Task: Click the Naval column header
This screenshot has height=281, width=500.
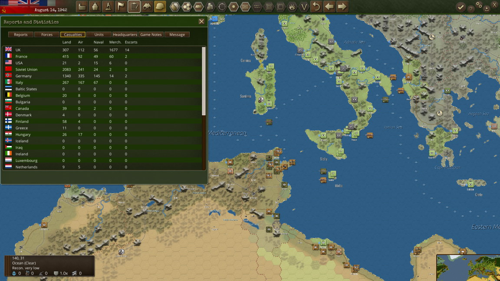Action: (x=99, y=42)
